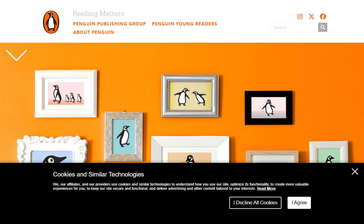Viewport: 364px width, 224px height.
Task: Open Penguin's Instagram page
Action: pyautogui.click(x=300, y=16)
